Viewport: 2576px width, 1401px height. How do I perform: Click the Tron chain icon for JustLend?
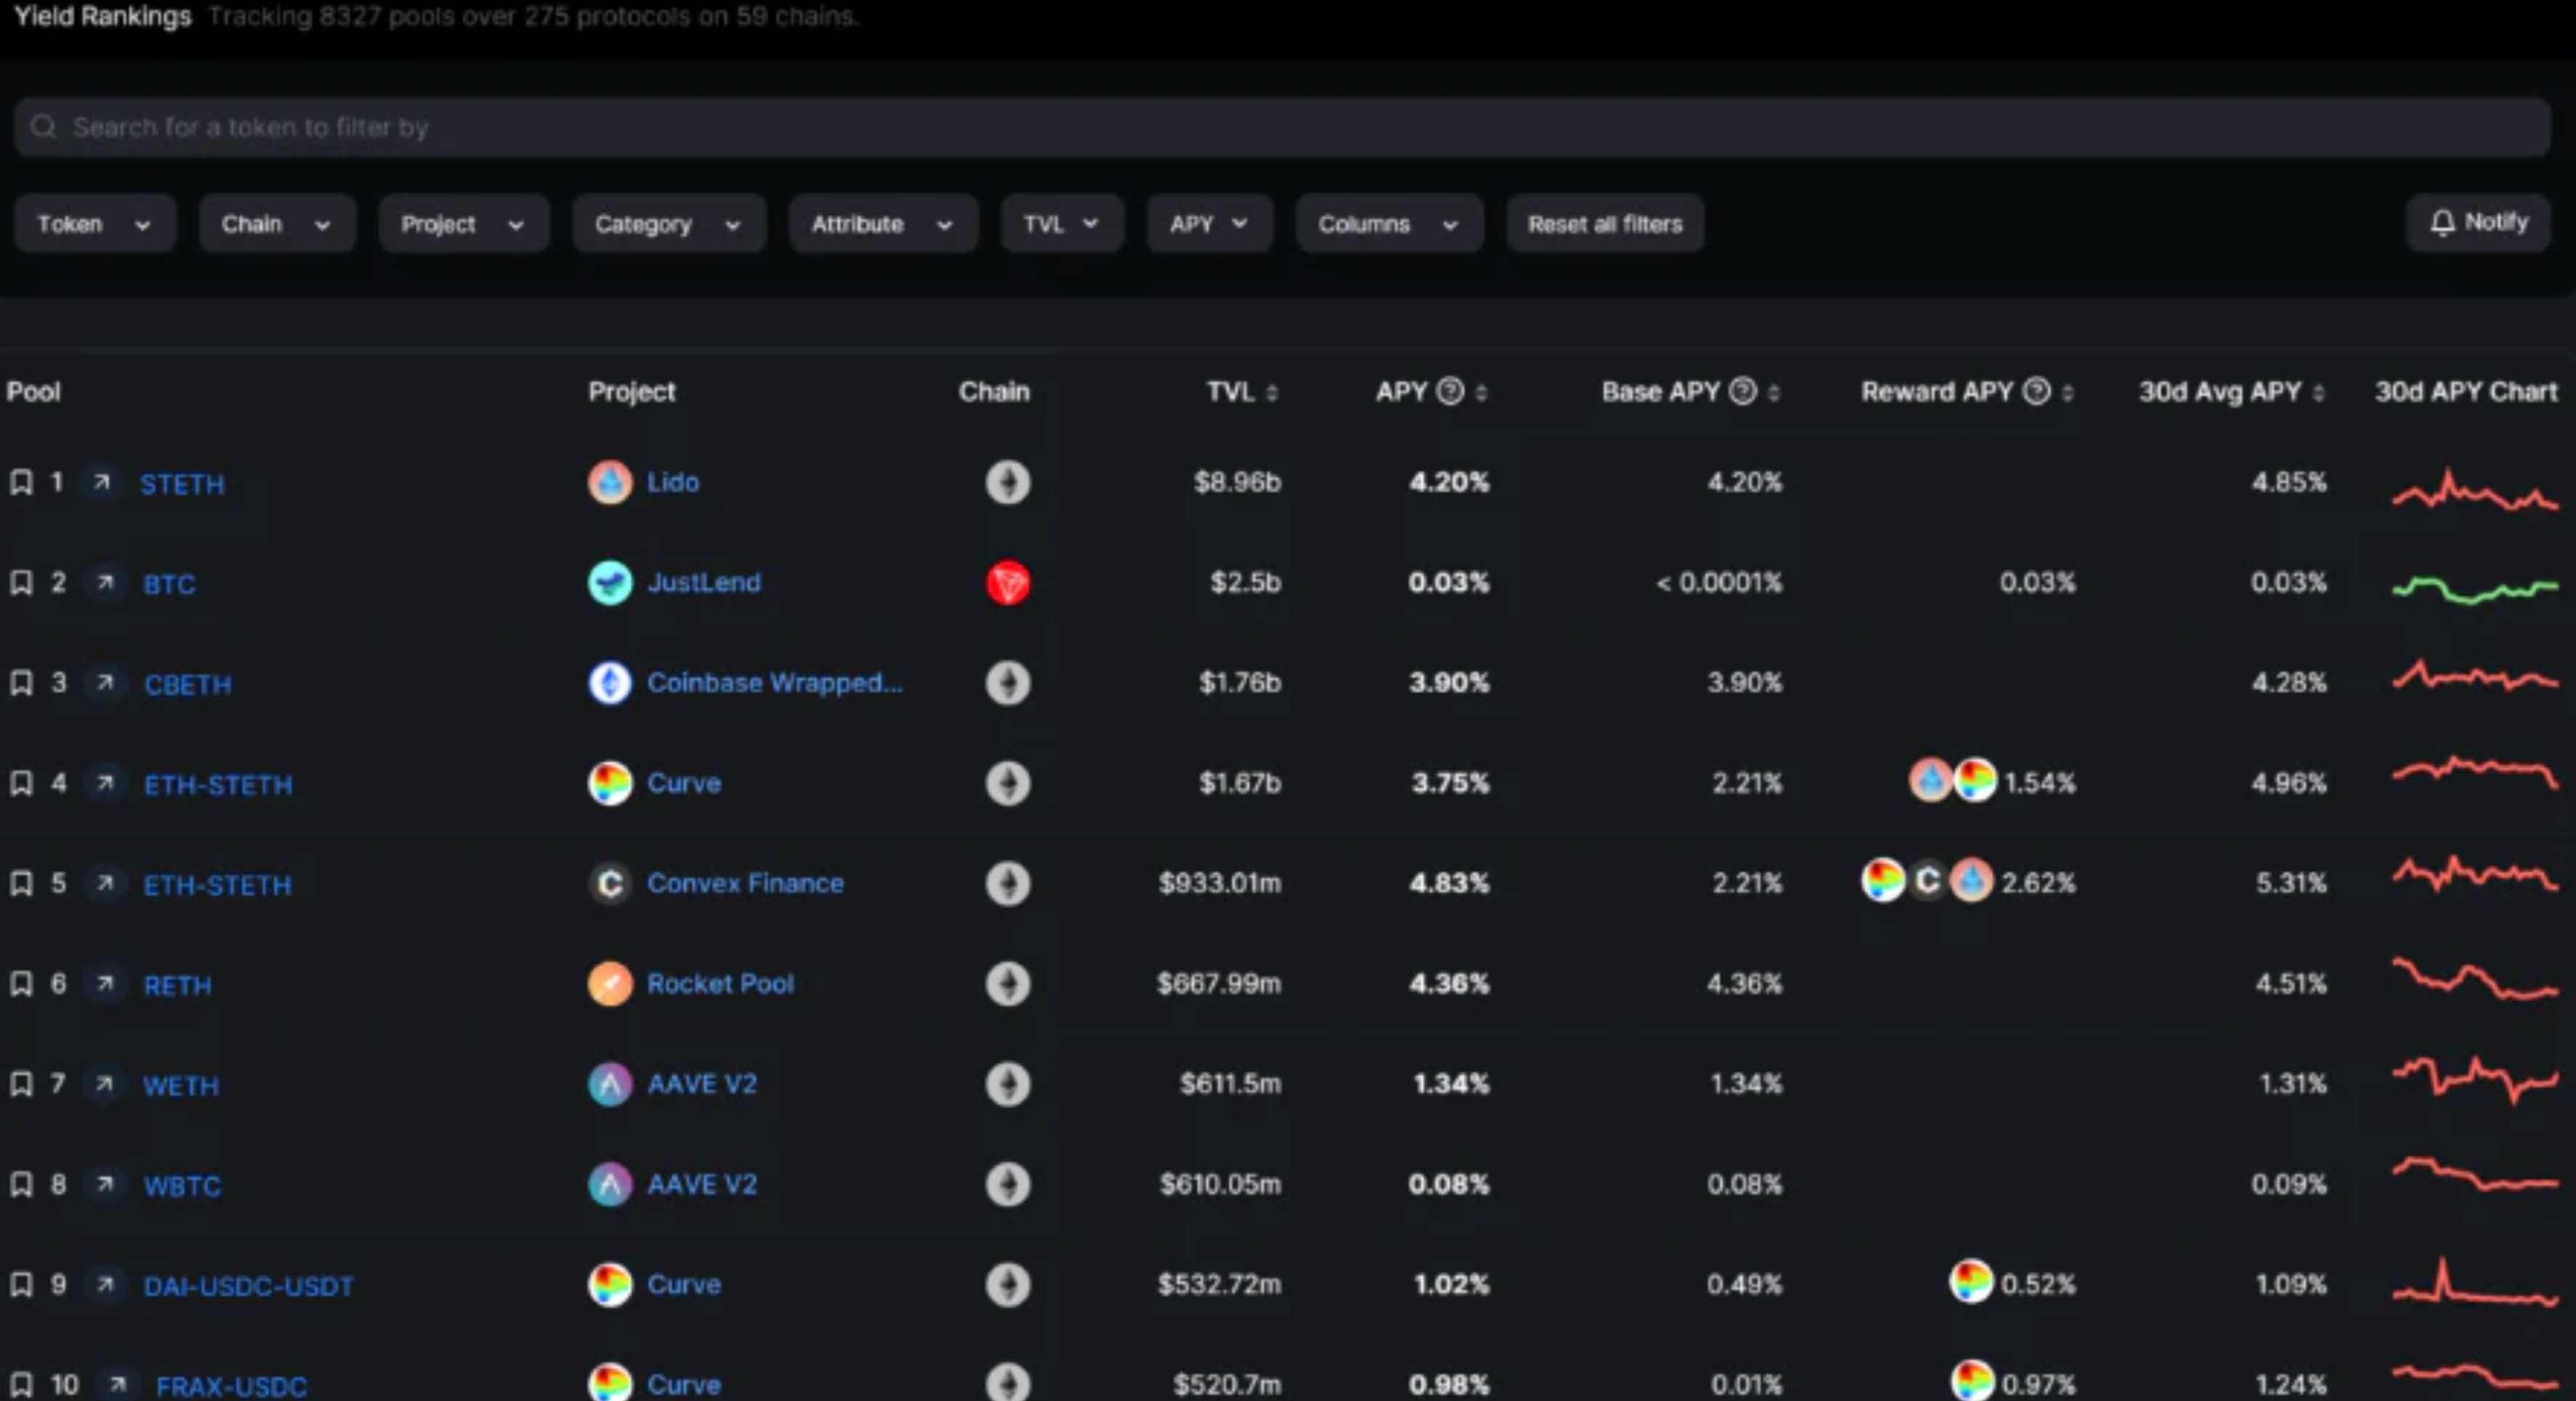(x=1007, y=583)
